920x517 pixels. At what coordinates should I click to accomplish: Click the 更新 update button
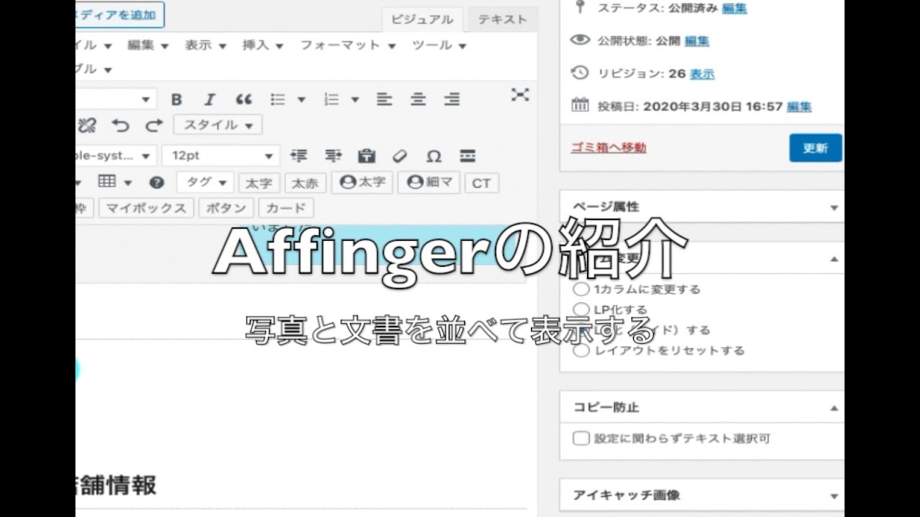click(815, 148)
